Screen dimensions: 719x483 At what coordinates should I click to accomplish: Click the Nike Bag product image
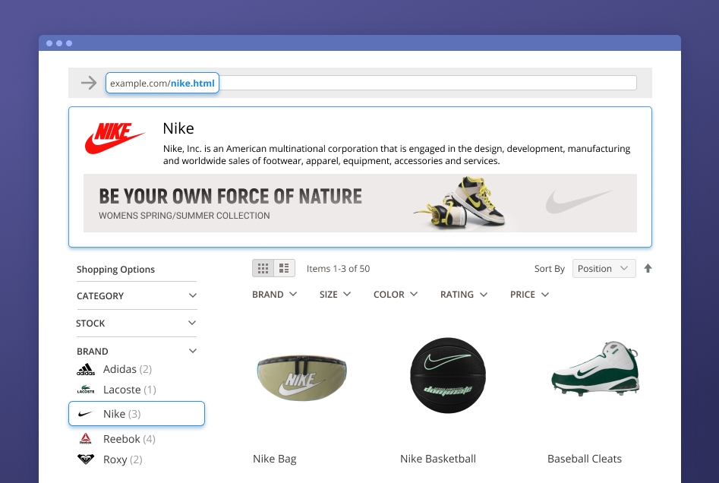click(x=301, y=377)
